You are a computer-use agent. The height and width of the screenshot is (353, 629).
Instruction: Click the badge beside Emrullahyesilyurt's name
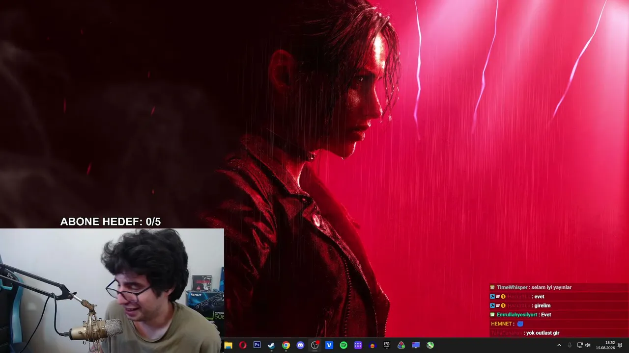492,315
